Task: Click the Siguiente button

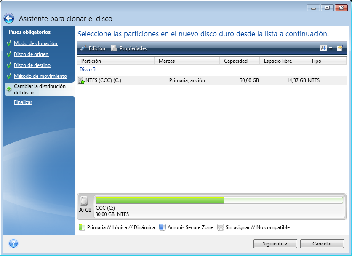Action: click(x=275, y=244)
